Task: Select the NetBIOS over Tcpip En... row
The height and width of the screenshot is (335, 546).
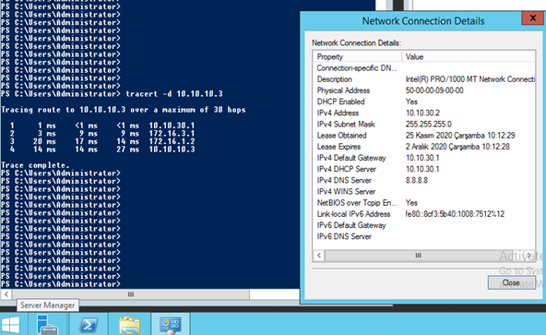Action: pyautogui.click(x=424, y=202)
